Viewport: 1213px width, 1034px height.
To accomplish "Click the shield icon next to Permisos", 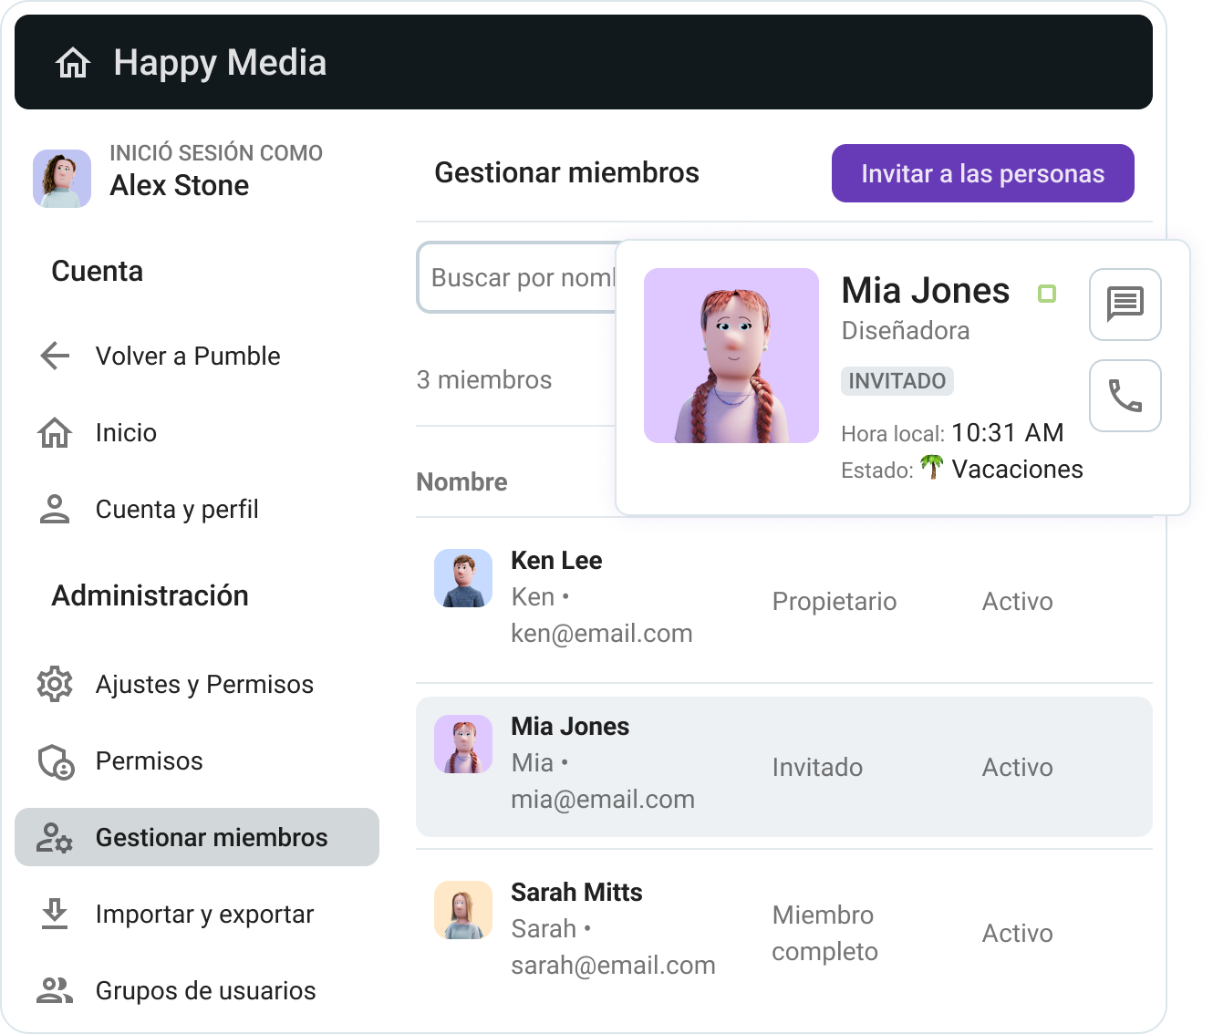I will (55, 760).
